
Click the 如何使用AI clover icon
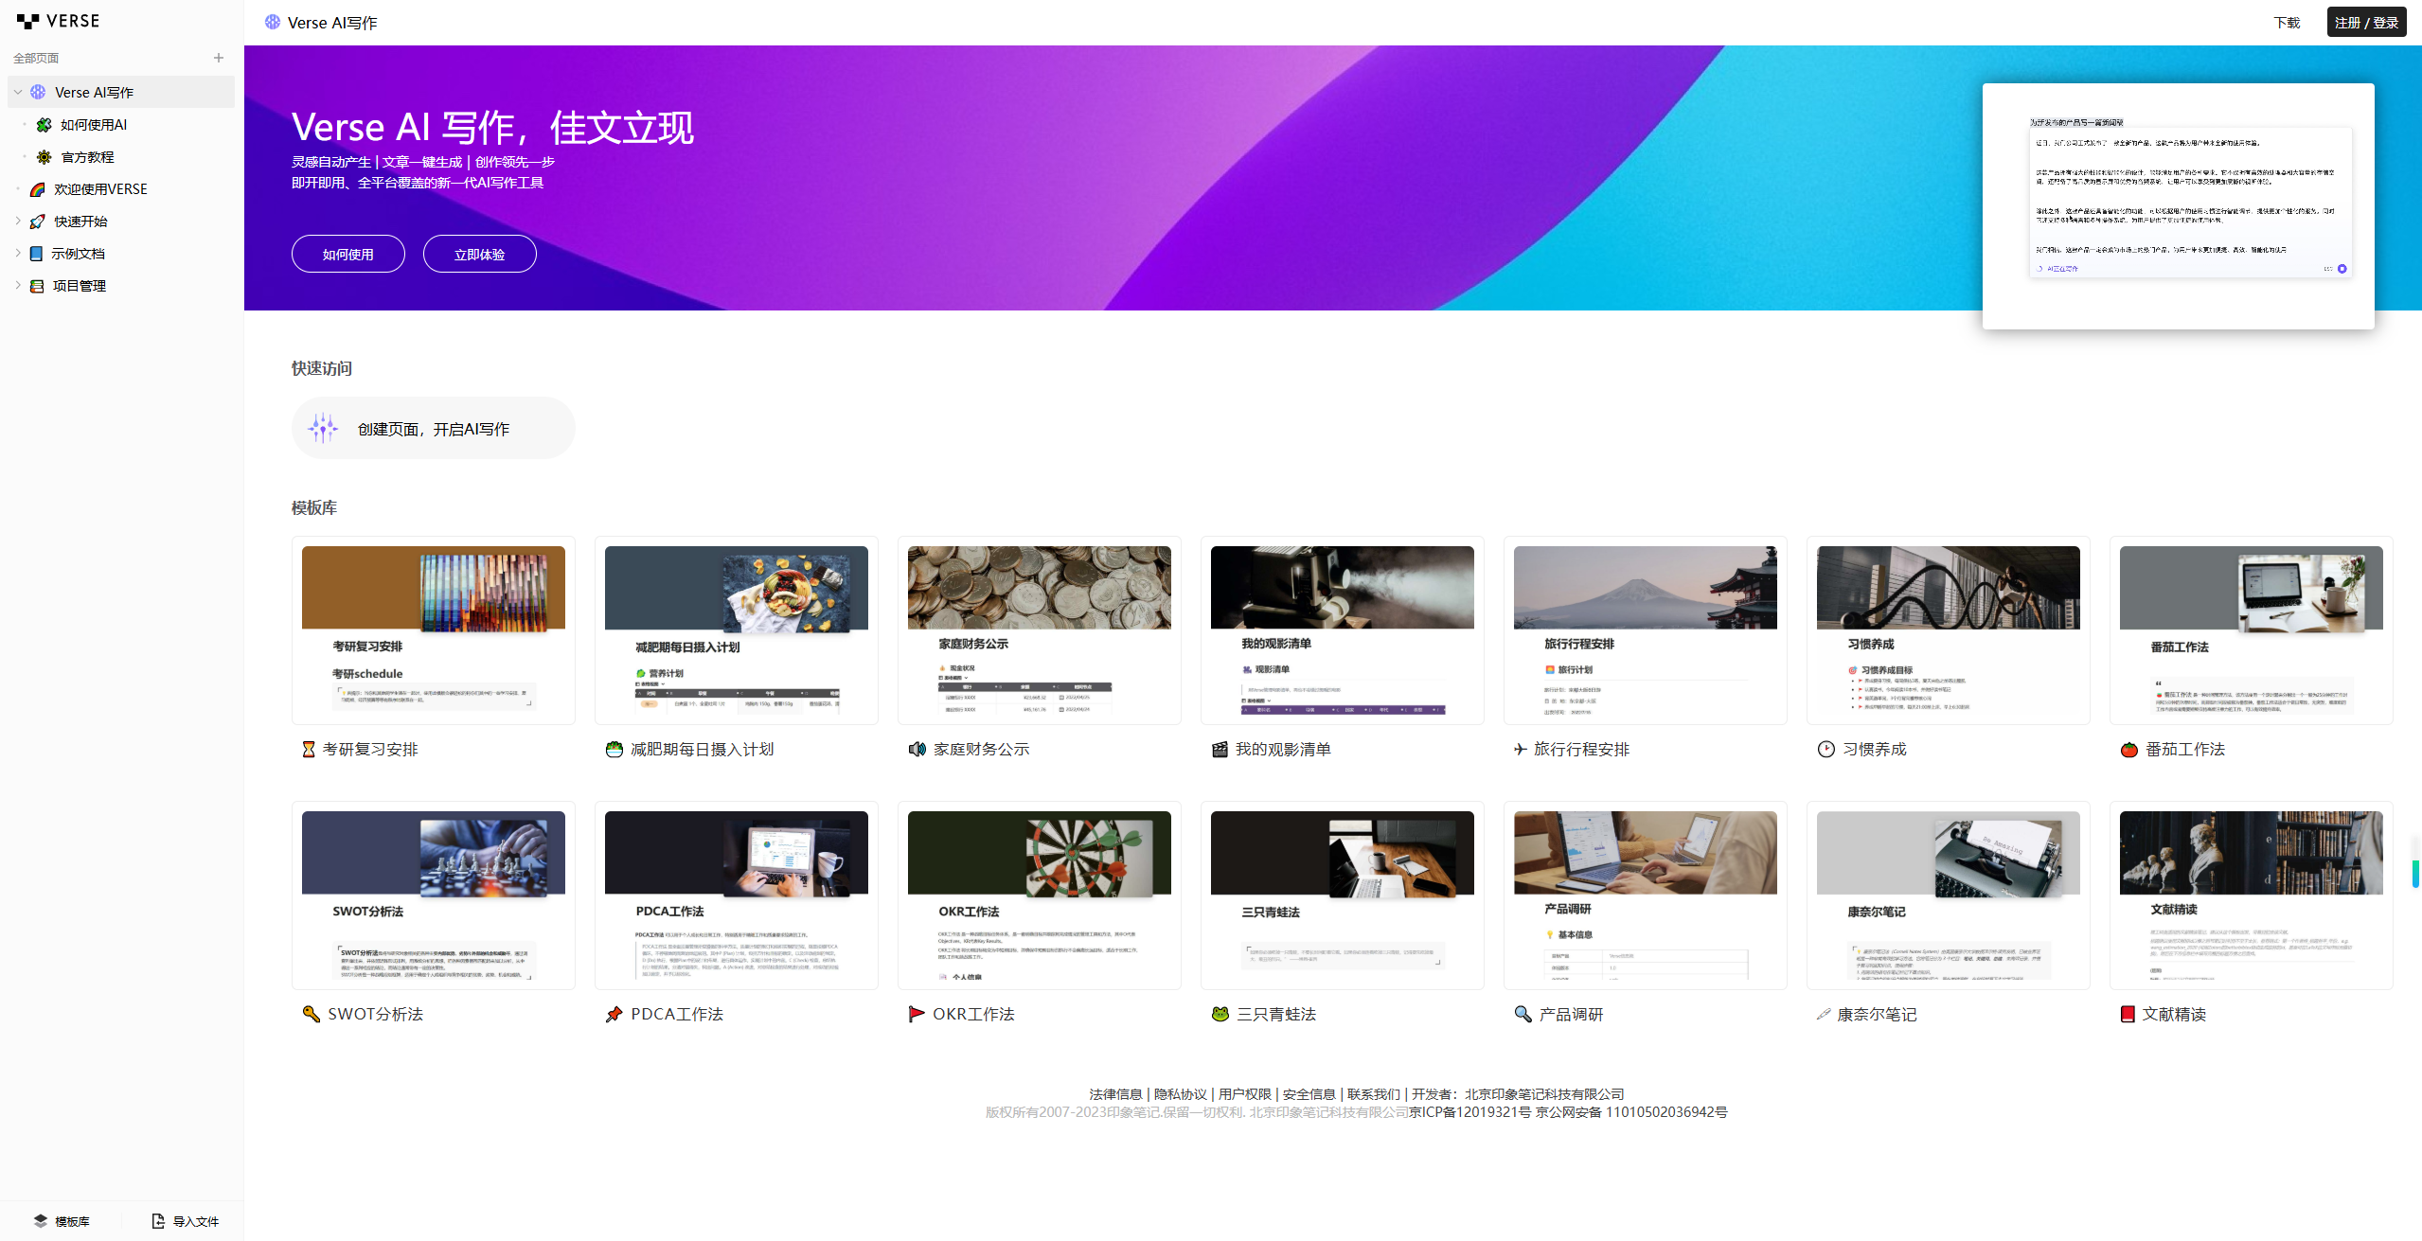click(44, 124)
